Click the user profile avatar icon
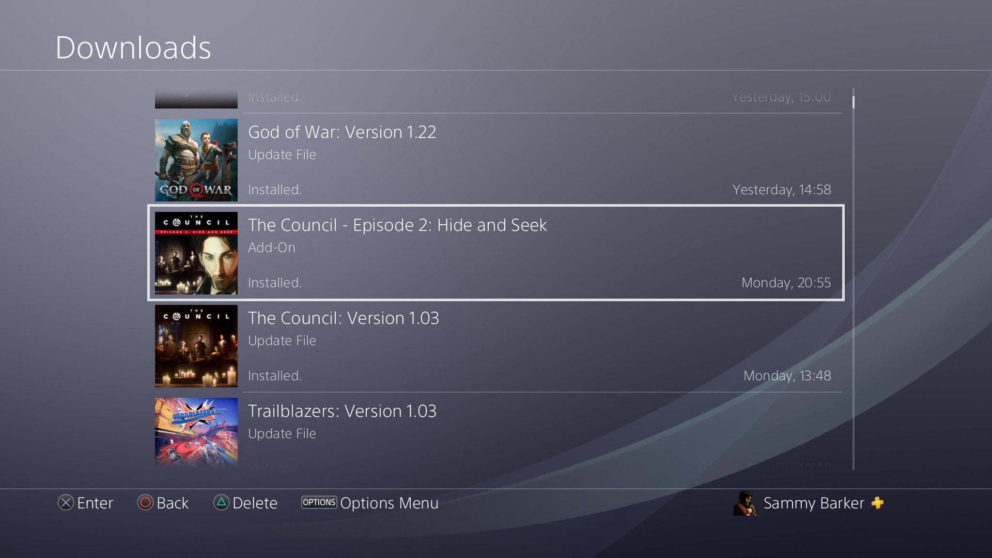This screenshot has height=558, width=992. (744, 503)
